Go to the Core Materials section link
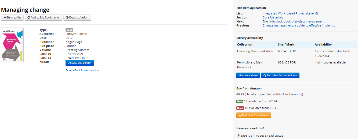The width and height of the screenshot is (358, 139). click(x=273, y=17)
